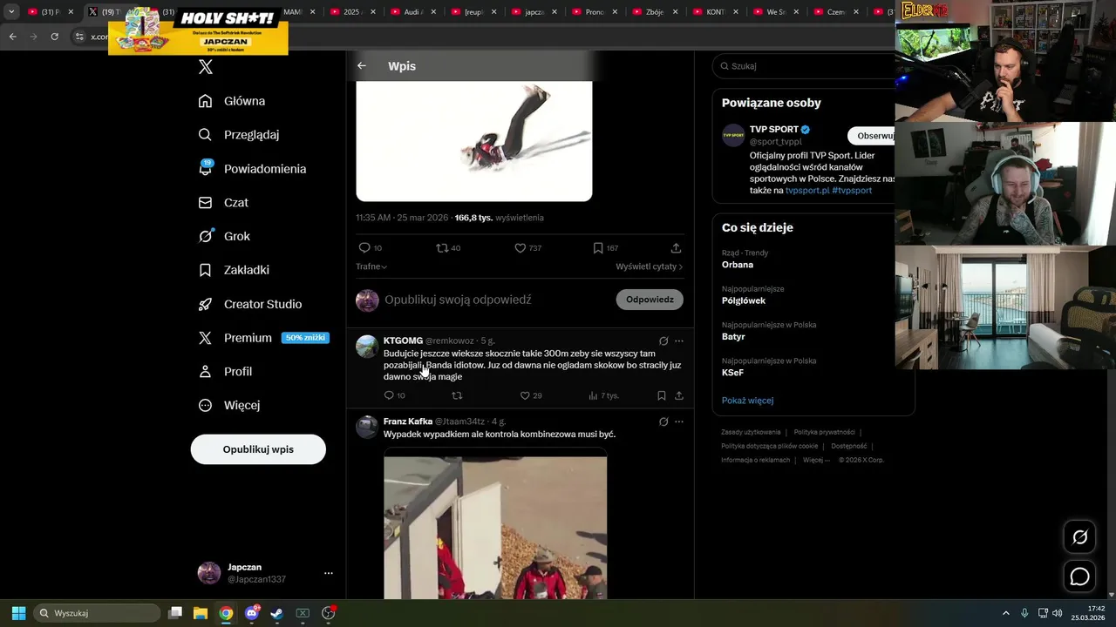
Task: Repost the main post with 40 reposts
Action: [x=442, y=248]
